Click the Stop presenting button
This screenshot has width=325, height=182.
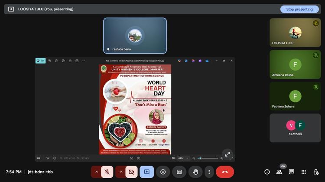coord(299,9)
